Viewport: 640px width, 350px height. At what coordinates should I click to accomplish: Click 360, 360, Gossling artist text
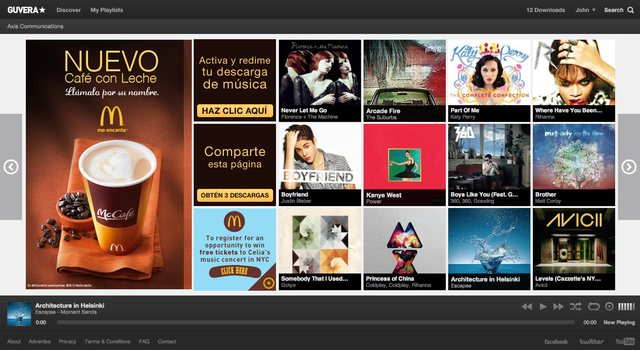coord(473,201)
